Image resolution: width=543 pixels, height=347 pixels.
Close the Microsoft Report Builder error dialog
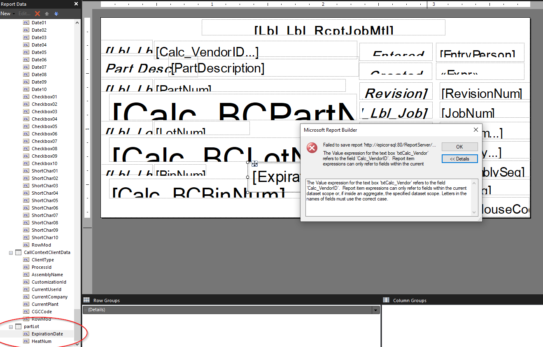point(475,130)
